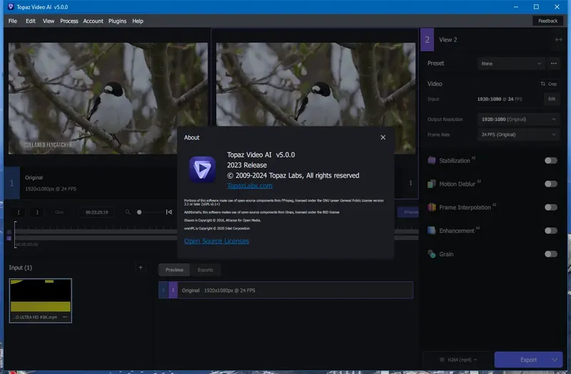Image resolution: width=571 pixels, height=374 pixels.
Task: Click the view 2 badge in preview row
Action: click(x=173, y=290)
